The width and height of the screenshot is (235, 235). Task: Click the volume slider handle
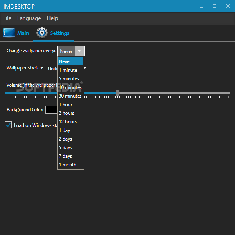117,93
